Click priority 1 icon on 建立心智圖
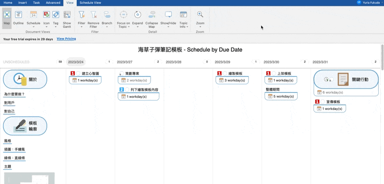The height and width of the screenshot is (184, 384). tap(72, 73)
